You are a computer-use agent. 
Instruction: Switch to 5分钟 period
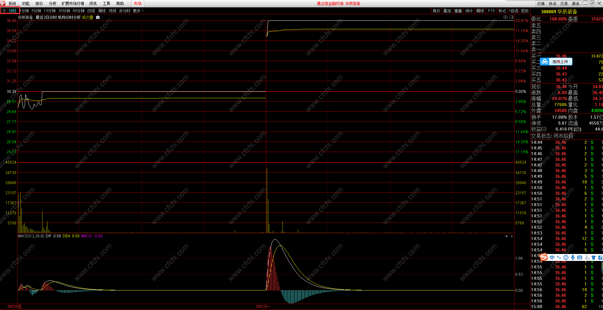36,11
